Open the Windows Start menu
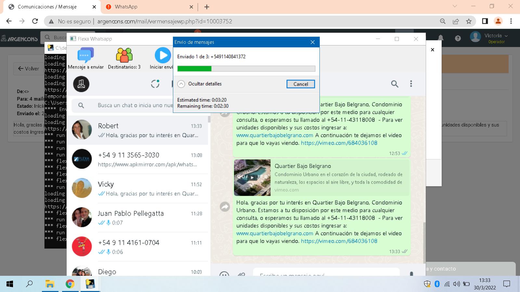 click(10, 284)
